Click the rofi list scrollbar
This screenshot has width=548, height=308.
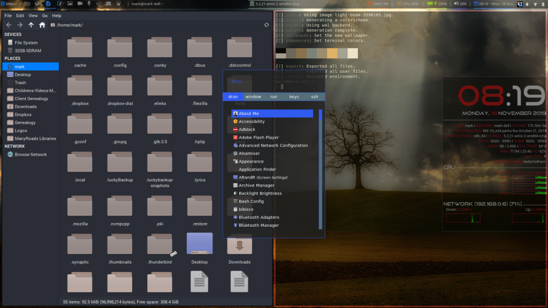tap(321, 170)
